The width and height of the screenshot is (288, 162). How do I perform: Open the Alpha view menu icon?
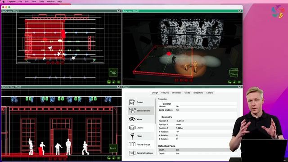118,82
